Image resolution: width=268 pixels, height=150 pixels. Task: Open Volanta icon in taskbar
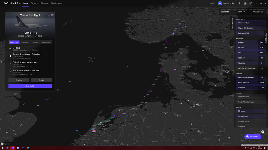13,148
